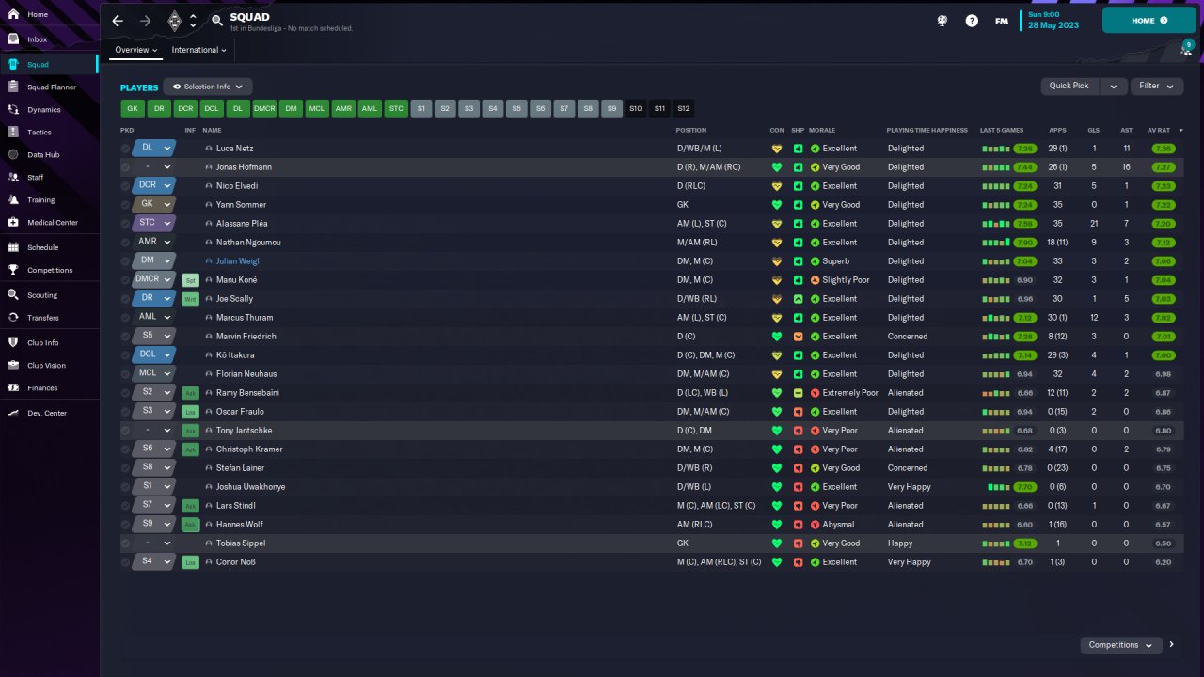This screenshot has height=677, width=1204.
Task: Tick the selection circle for Yann Sommer
Action: coord(126,205)
